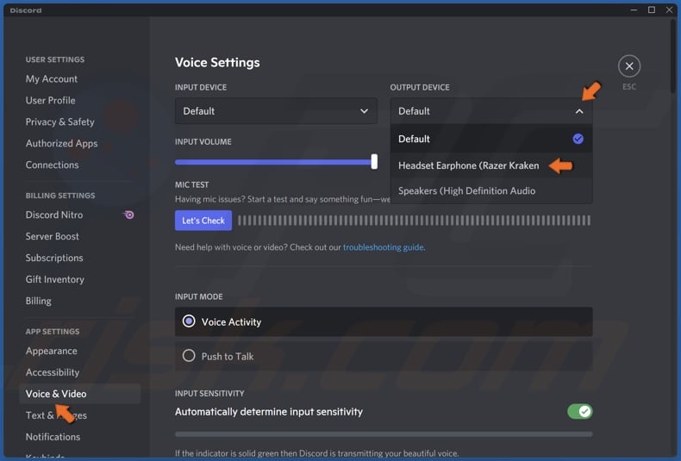Open the troubleshooting guide link
The width and height of the screenshot is (681, 461).
pos(383,247)
